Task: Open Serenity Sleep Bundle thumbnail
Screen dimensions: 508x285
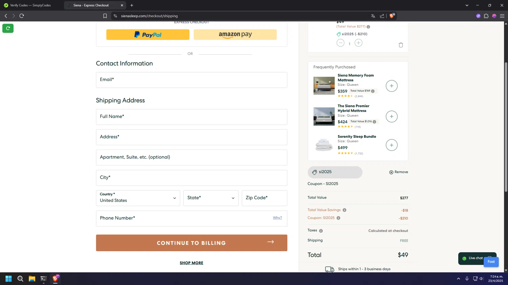Action: click(324, 145)
